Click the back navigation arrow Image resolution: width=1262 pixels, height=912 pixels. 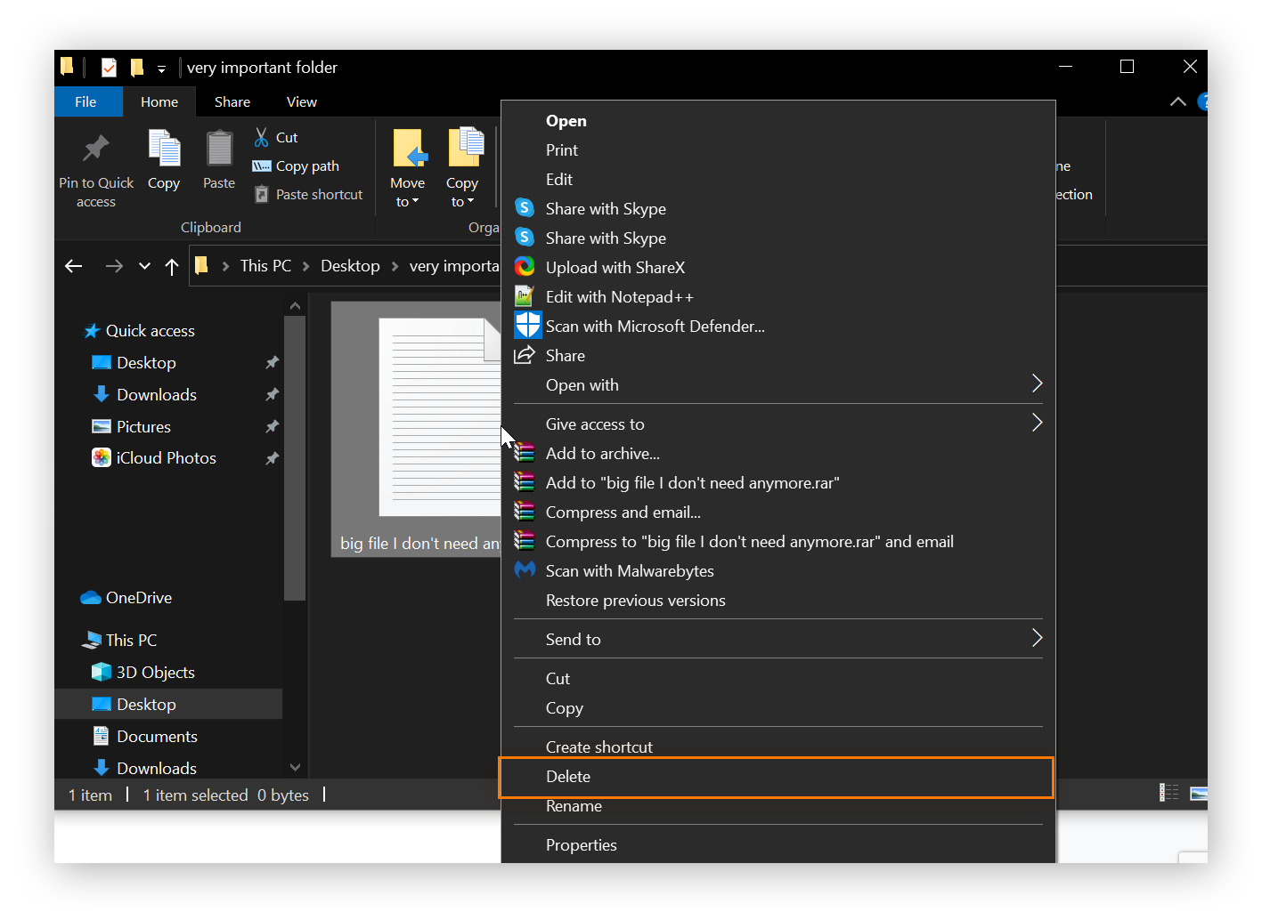click(73, 265)
